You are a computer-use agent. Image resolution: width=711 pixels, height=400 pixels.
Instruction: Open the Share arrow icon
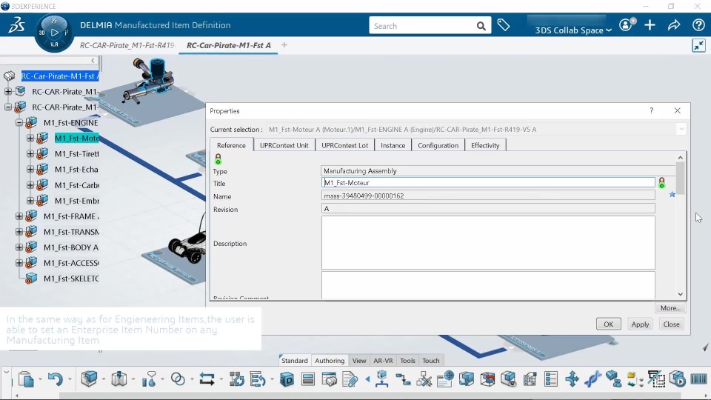pyautogui.click(x=674, y=25)
